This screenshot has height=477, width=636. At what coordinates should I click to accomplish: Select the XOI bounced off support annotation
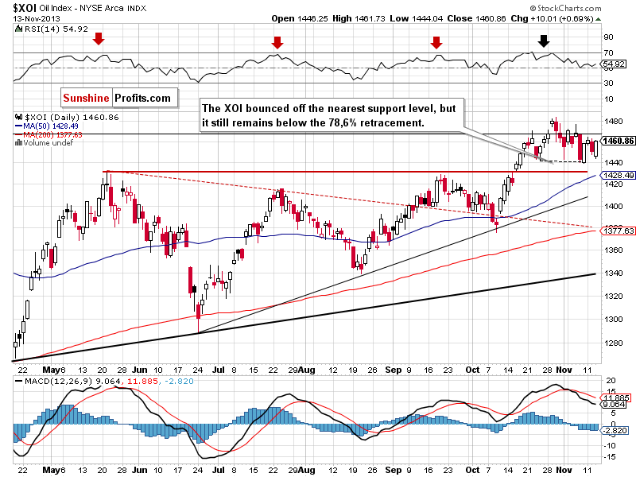[332, 115]
